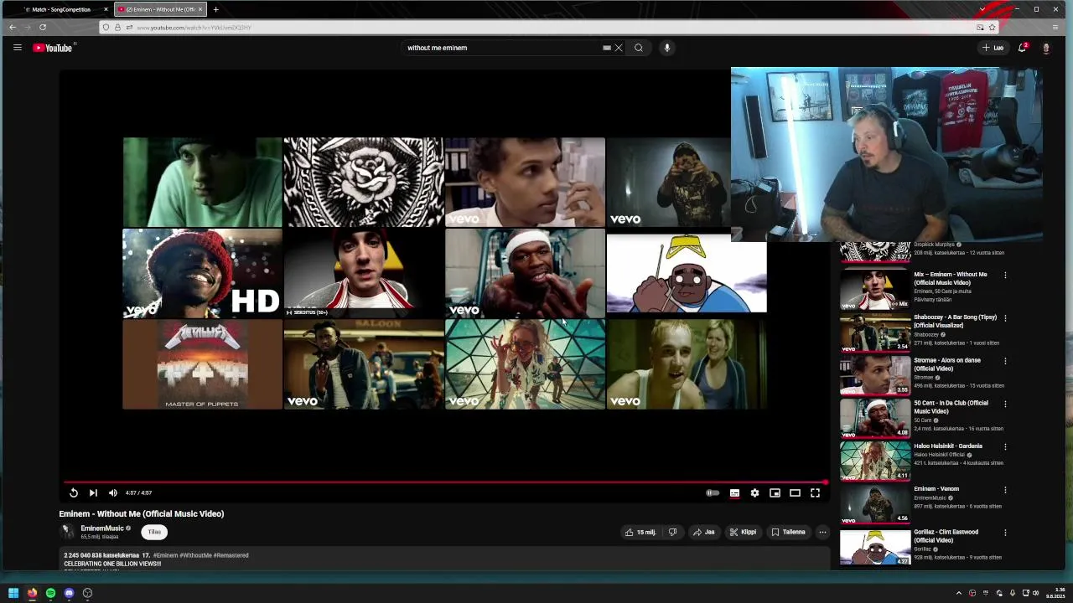Toggle the autoplay switch in the player
This screenshot has width=1073, height=603.
coord(713,493)
